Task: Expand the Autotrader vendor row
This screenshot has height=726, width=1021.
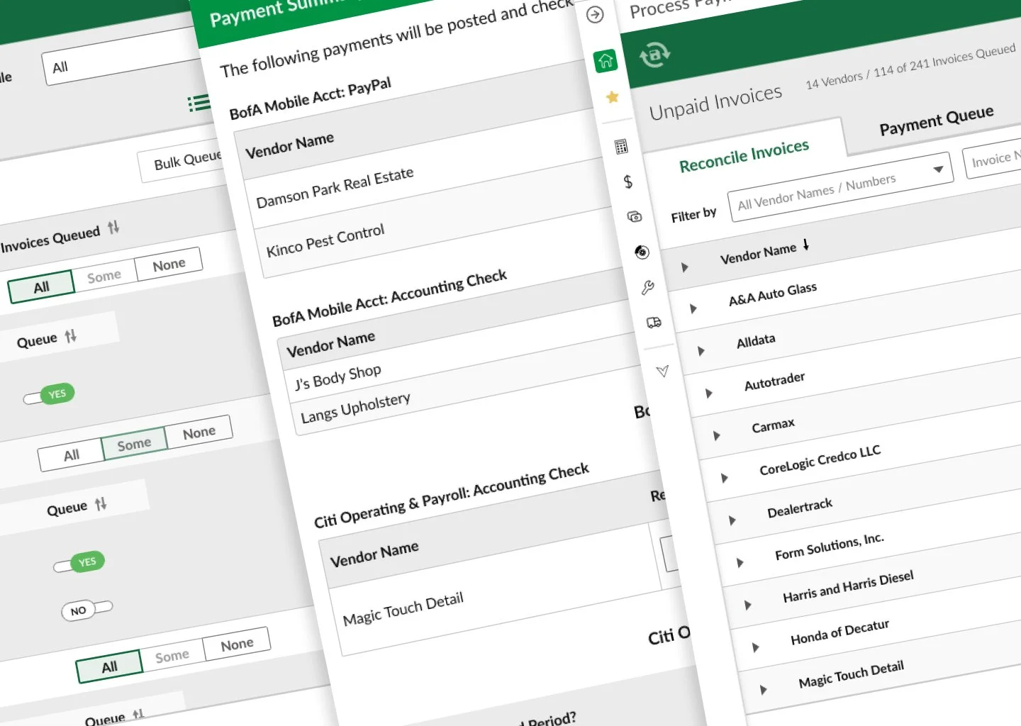Action: click(x=708, y=393)
